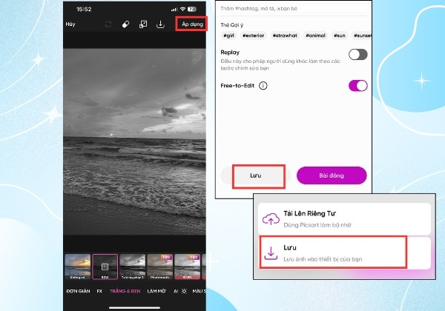This screenshot has width=445, height=311.
Task: Click the 15:52 clock in status bar
Action: [x=84, y=9]
